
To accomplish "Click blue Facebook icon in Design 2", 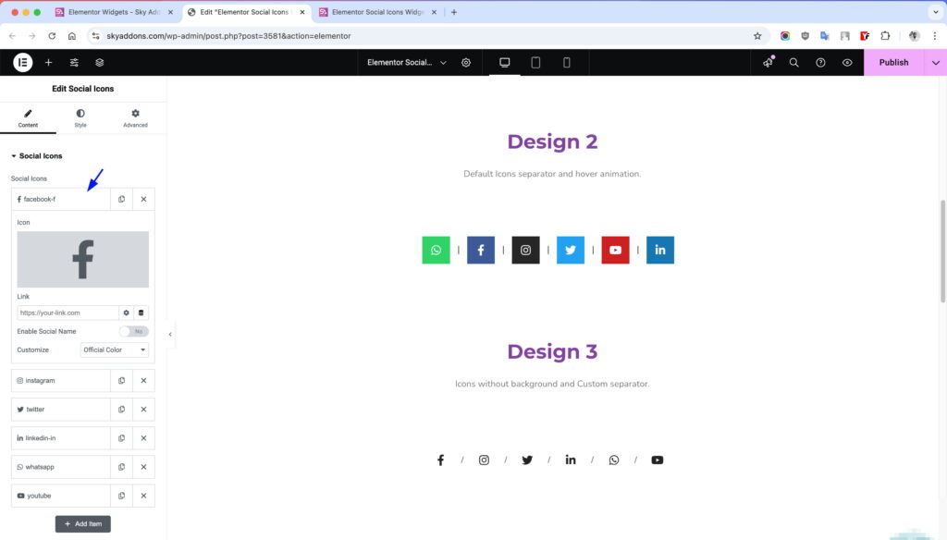I will 481,250.
